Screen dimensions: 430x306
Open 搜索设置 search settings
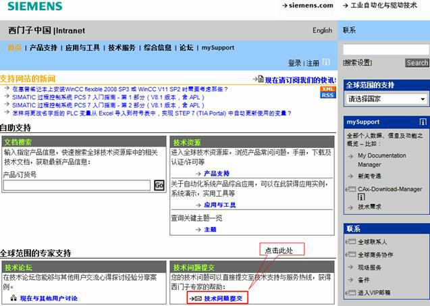click(x=357, y=63)
